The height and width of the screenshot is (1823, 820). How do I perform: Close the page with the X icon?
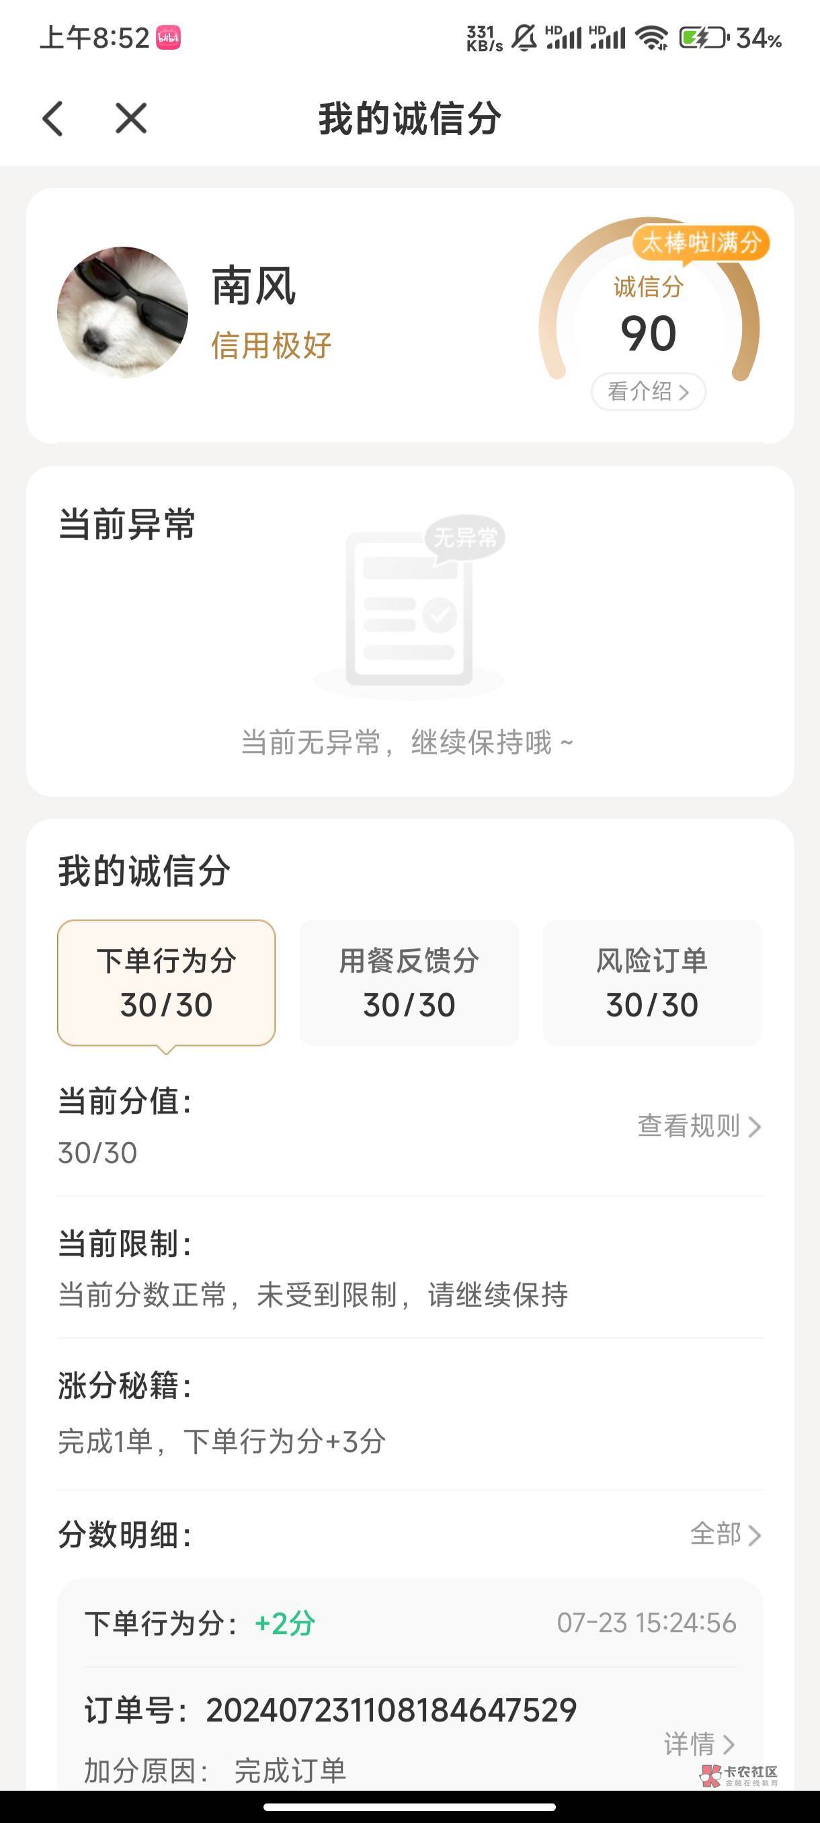click(131, 118)
